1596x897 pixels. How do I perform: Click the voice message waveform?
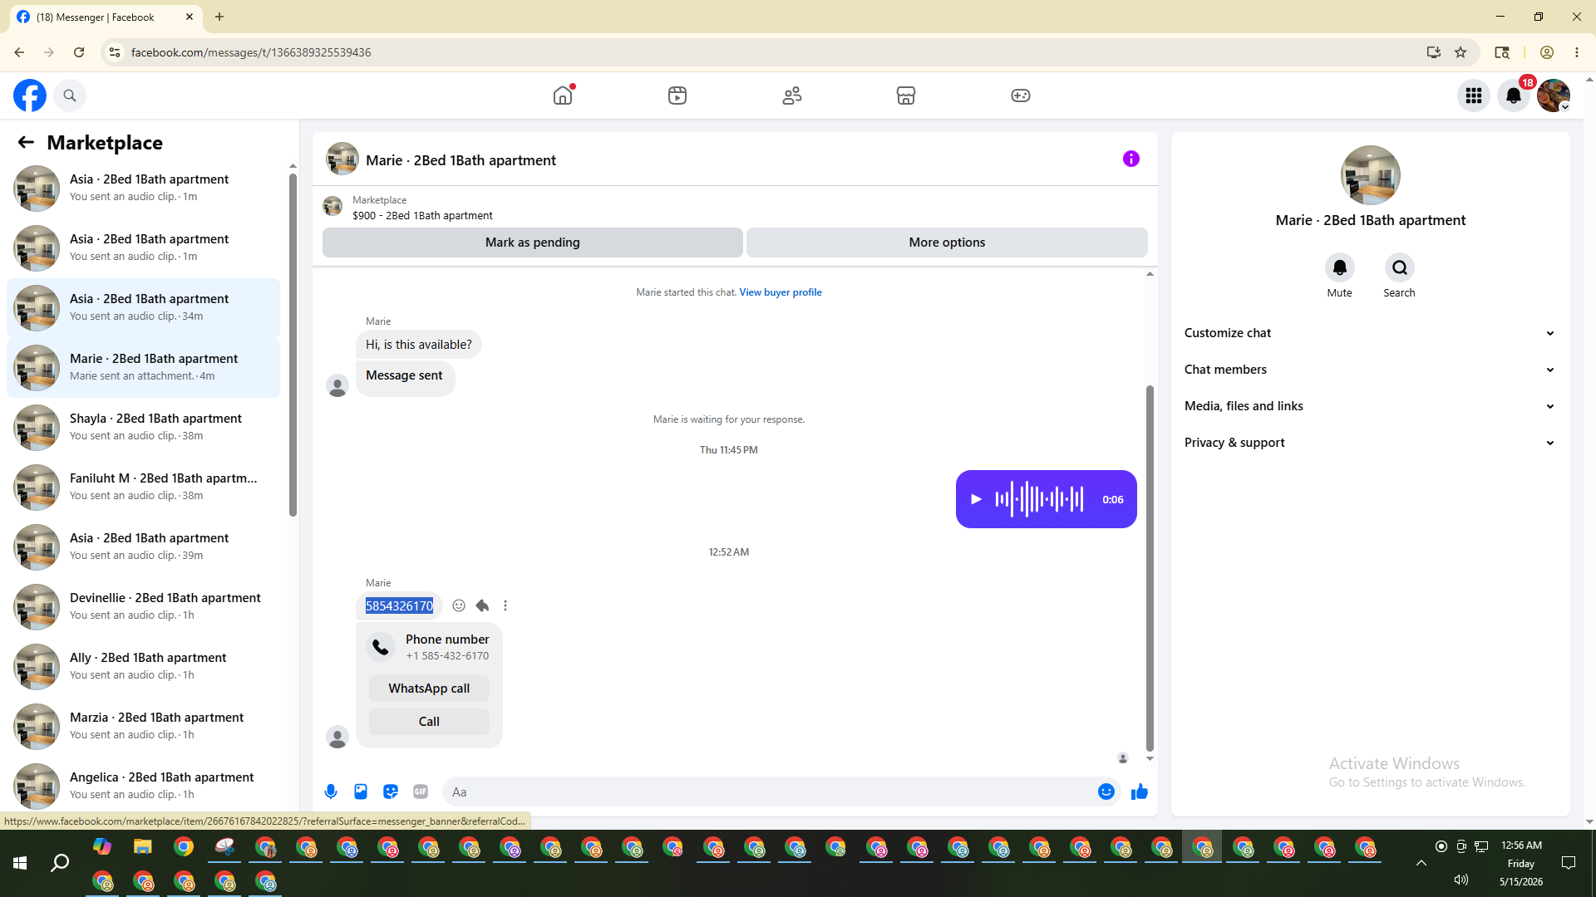(x=1039, y=499)
